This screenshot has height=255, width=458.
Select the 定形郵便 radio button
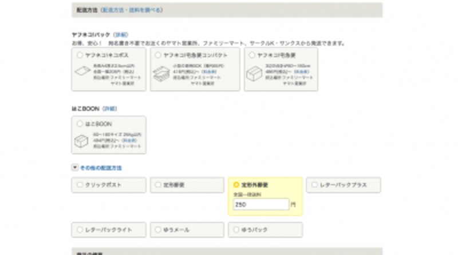coord(158,185)
